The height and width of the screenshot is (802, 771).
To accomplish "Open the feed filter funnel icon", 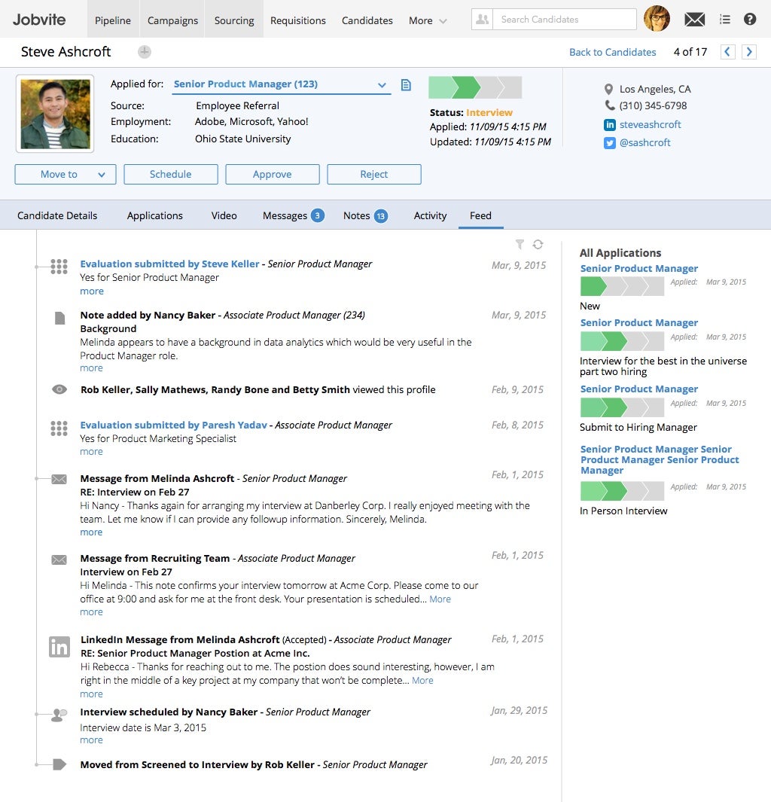I will coord(520,245).
